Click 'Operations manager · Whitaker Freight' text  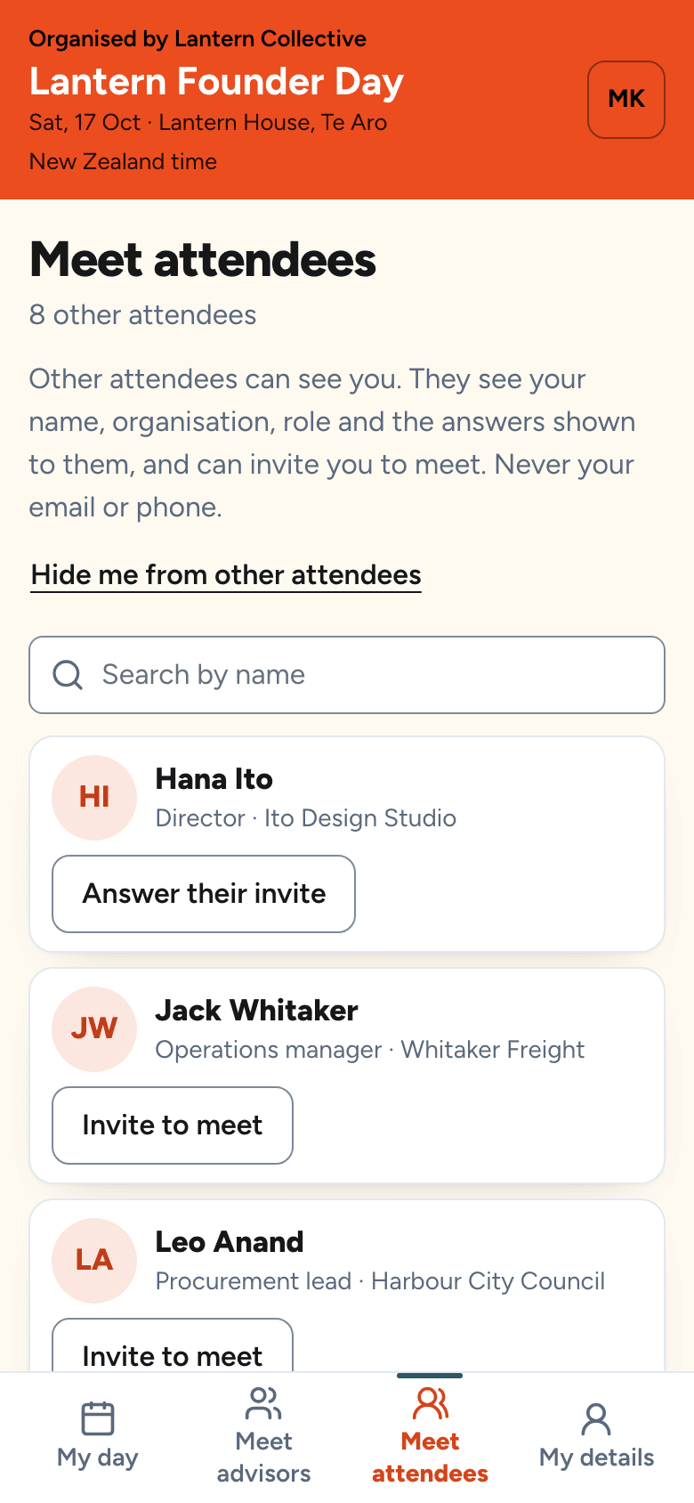(x=370, y=1050)
